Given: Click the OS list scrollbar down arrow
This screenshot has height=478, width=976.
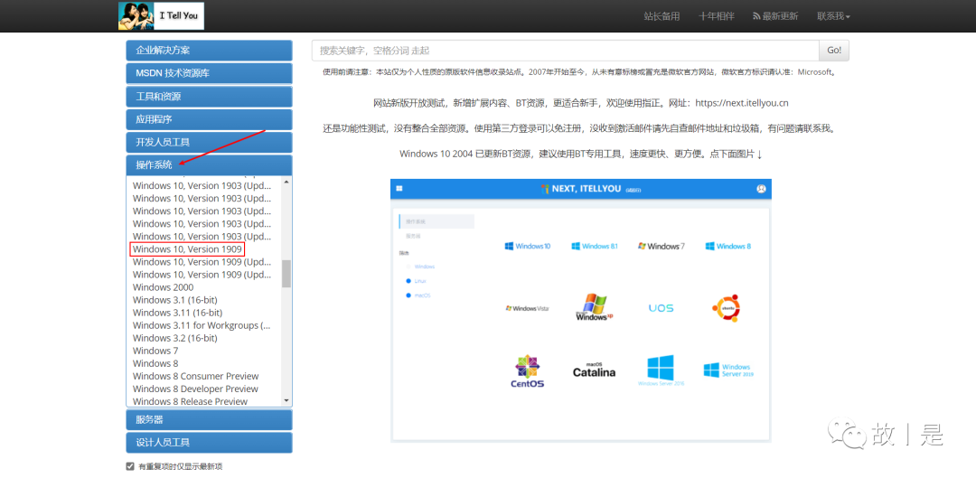Looking at the screenshot, I should coord(286,401).
